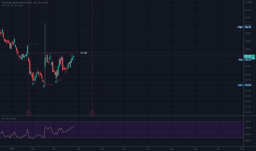Click the January earnings E marker
This screenshot has width=256, height=151.
(x=29, y=113)
